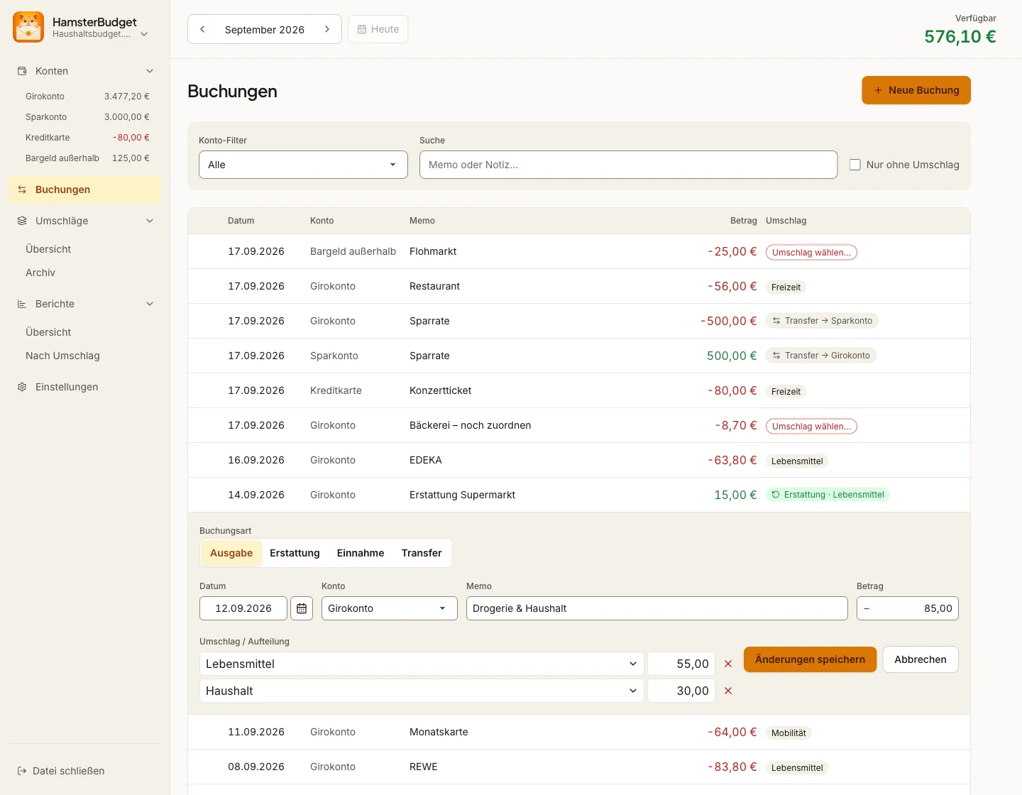The width and height of the screenshot is (1022, 795).
Task: Click the Memo oder Notiz search field
Action: pyautogui.click(x=628, y=165)
